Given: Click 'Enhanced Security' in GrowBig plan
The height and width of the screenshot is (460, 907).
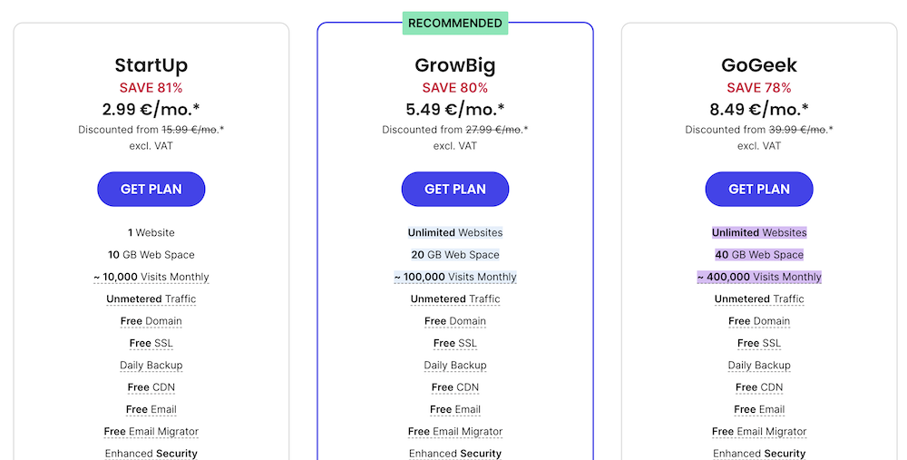Looking at the screenshot, I should [455, 453].
